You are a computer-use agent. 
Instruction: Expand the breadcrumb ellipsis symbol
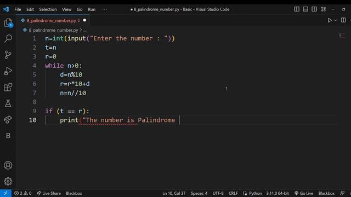pos(85,30)
